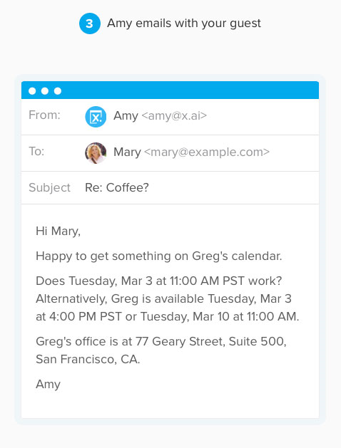The width and height of the screenshot is (341, 448).
Task: Click the Amy signature in email body
Action: [48, 385]
